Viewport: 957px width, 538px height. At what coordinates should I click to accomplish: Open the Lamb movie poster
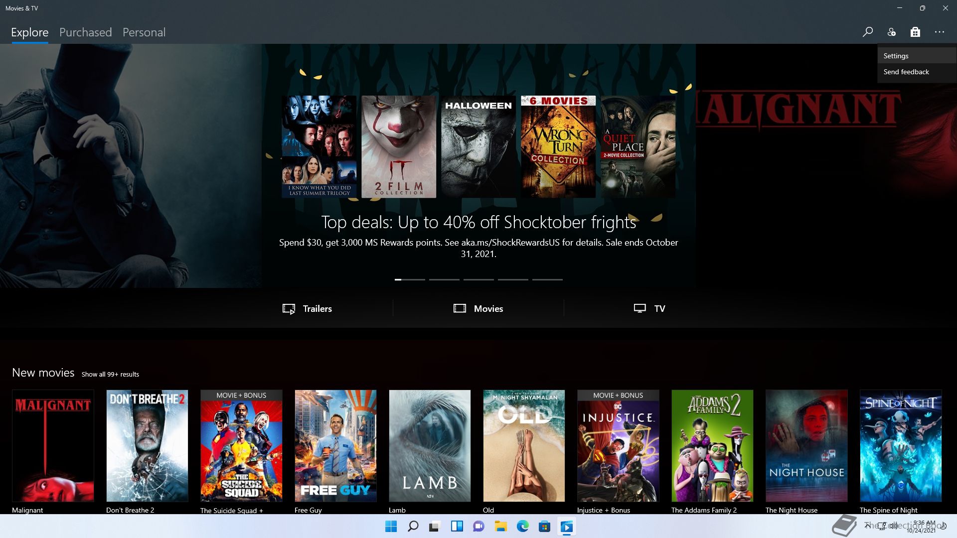430,446
